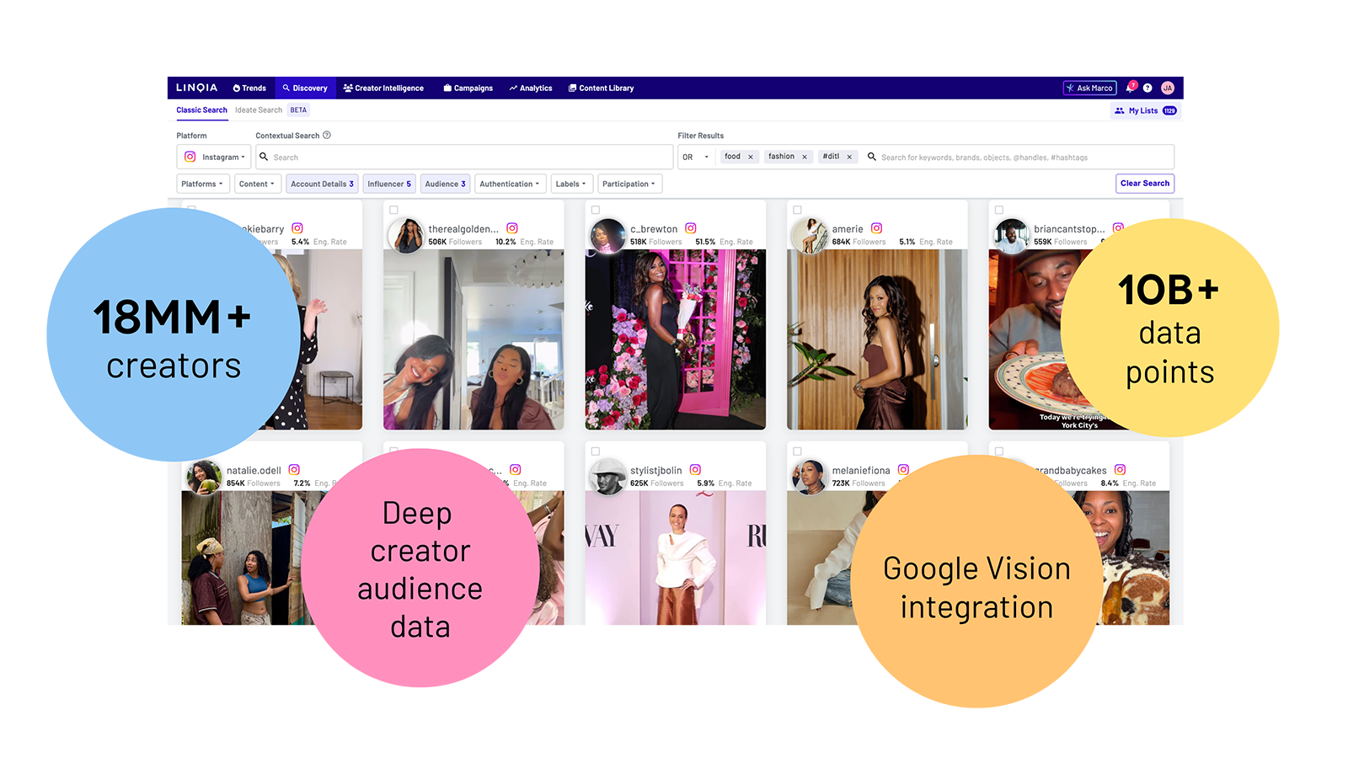1348x758 pixels.
Task: Click the Ask Marco button
Action: coord(1090,88)
